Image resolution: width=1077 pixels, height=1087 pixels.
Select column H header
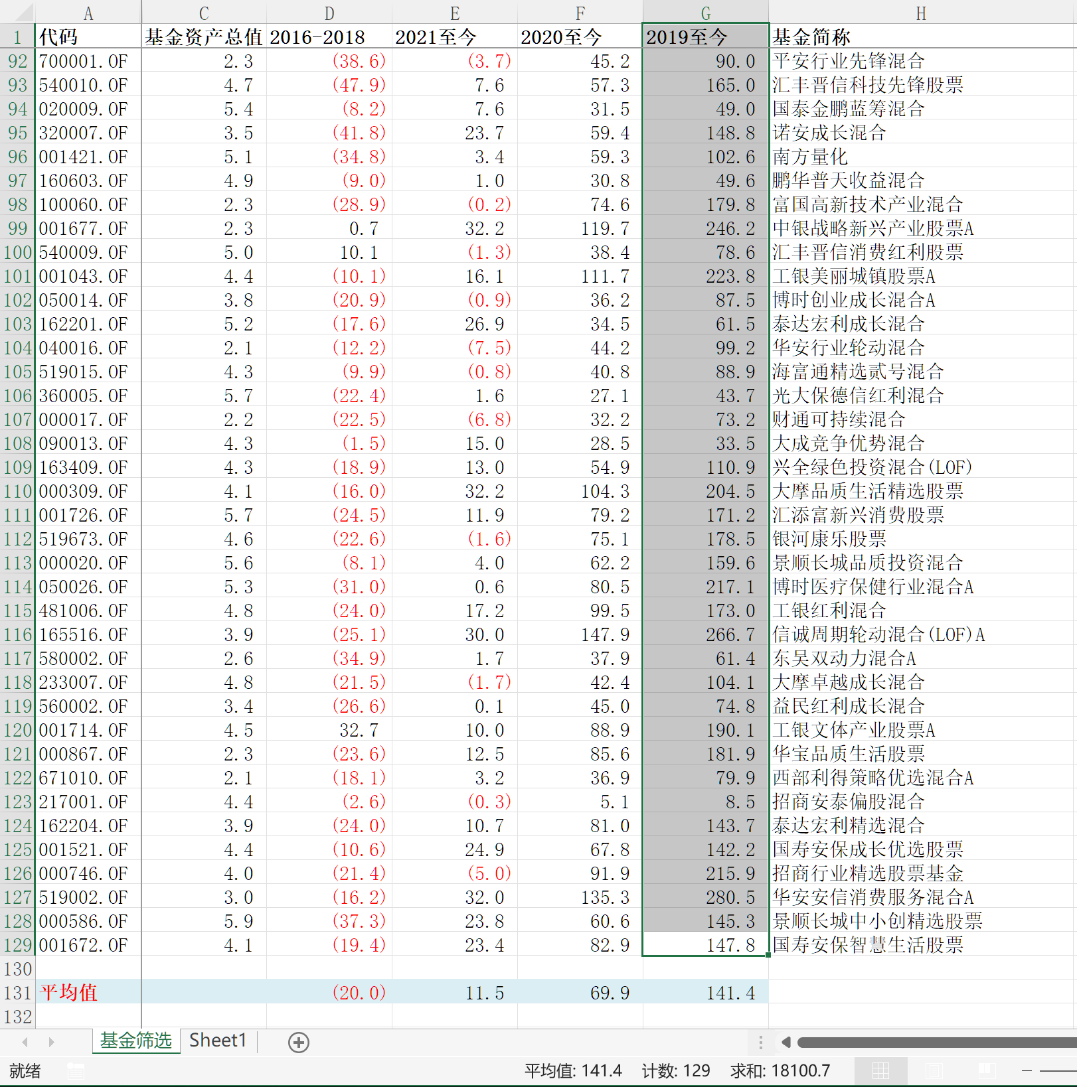(922, 13)
